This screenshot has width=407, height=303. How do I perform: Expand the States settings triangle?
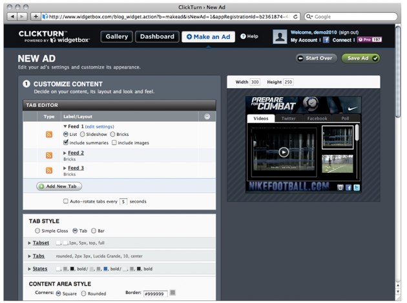(29, 269)
